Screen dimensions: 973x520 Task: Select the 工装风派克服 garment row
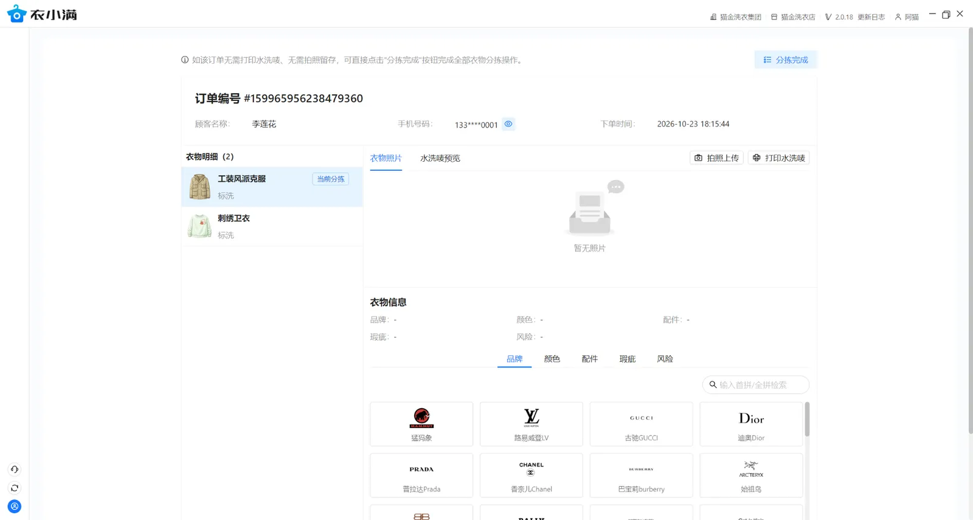272,187
